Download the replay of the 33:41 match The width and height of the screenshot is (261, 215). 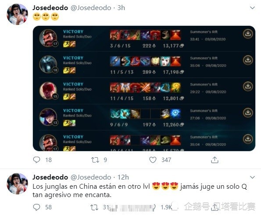coord(248,34)
